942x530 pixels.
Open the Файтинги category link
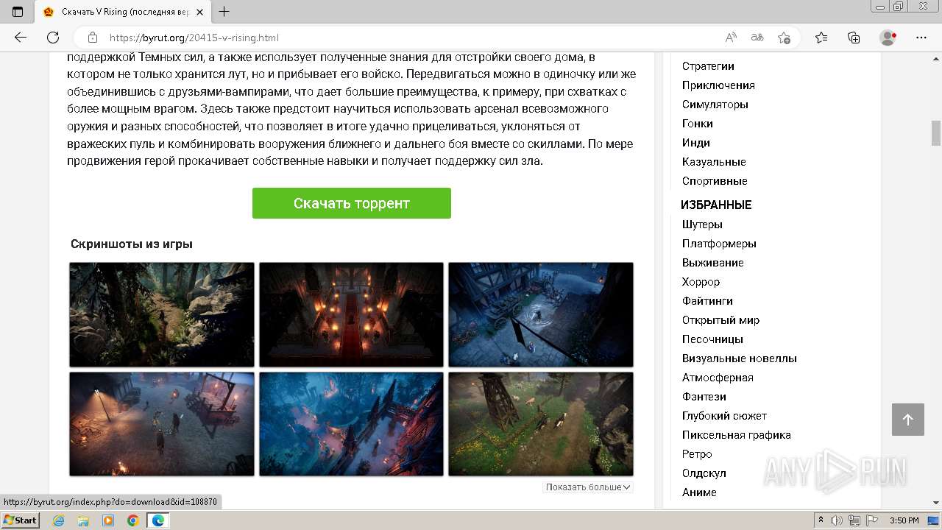(707, 301)
